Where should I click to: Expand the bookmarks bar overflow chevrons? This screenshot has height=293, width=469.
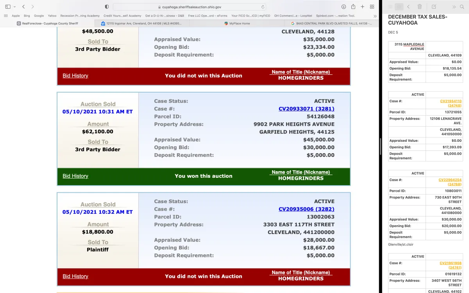[x=375, y=16]
